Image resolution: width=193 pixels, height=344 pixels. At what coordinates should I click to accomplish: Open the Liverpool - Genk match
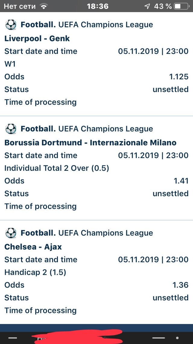pos(37,39)
